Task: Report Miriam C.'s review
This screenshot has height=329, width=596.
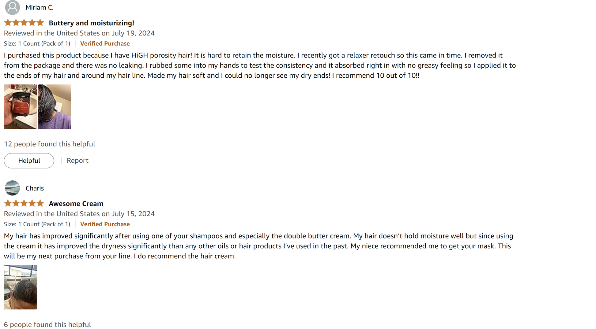Action: coord(77,161)
